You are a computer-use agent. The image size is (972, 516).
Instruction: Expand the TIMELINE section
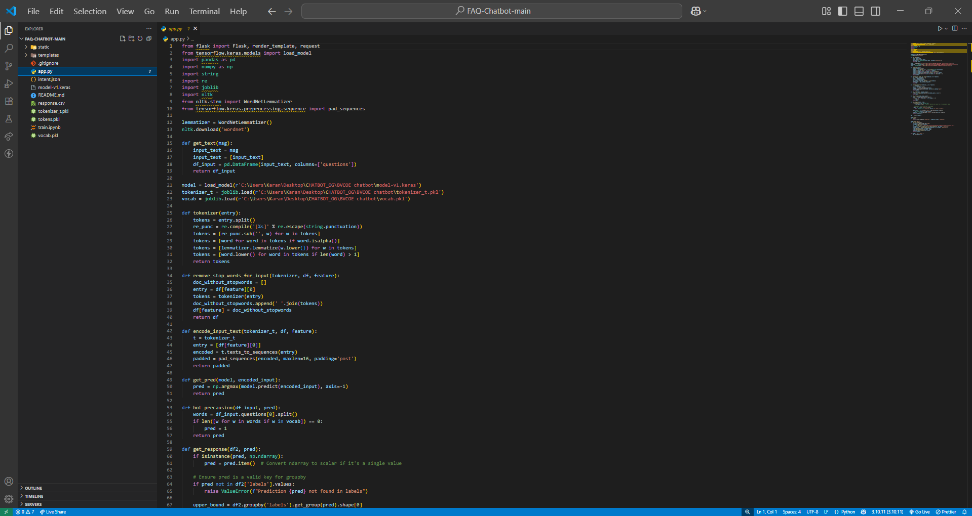coord(87,496)
